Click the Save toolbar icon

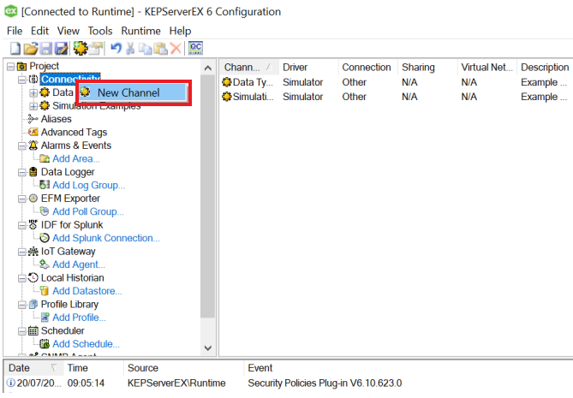[x=46, y=49]
